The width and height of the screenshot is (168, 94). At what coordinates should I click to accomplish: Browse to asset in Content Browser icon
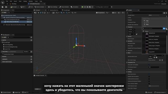coord(6,7)
